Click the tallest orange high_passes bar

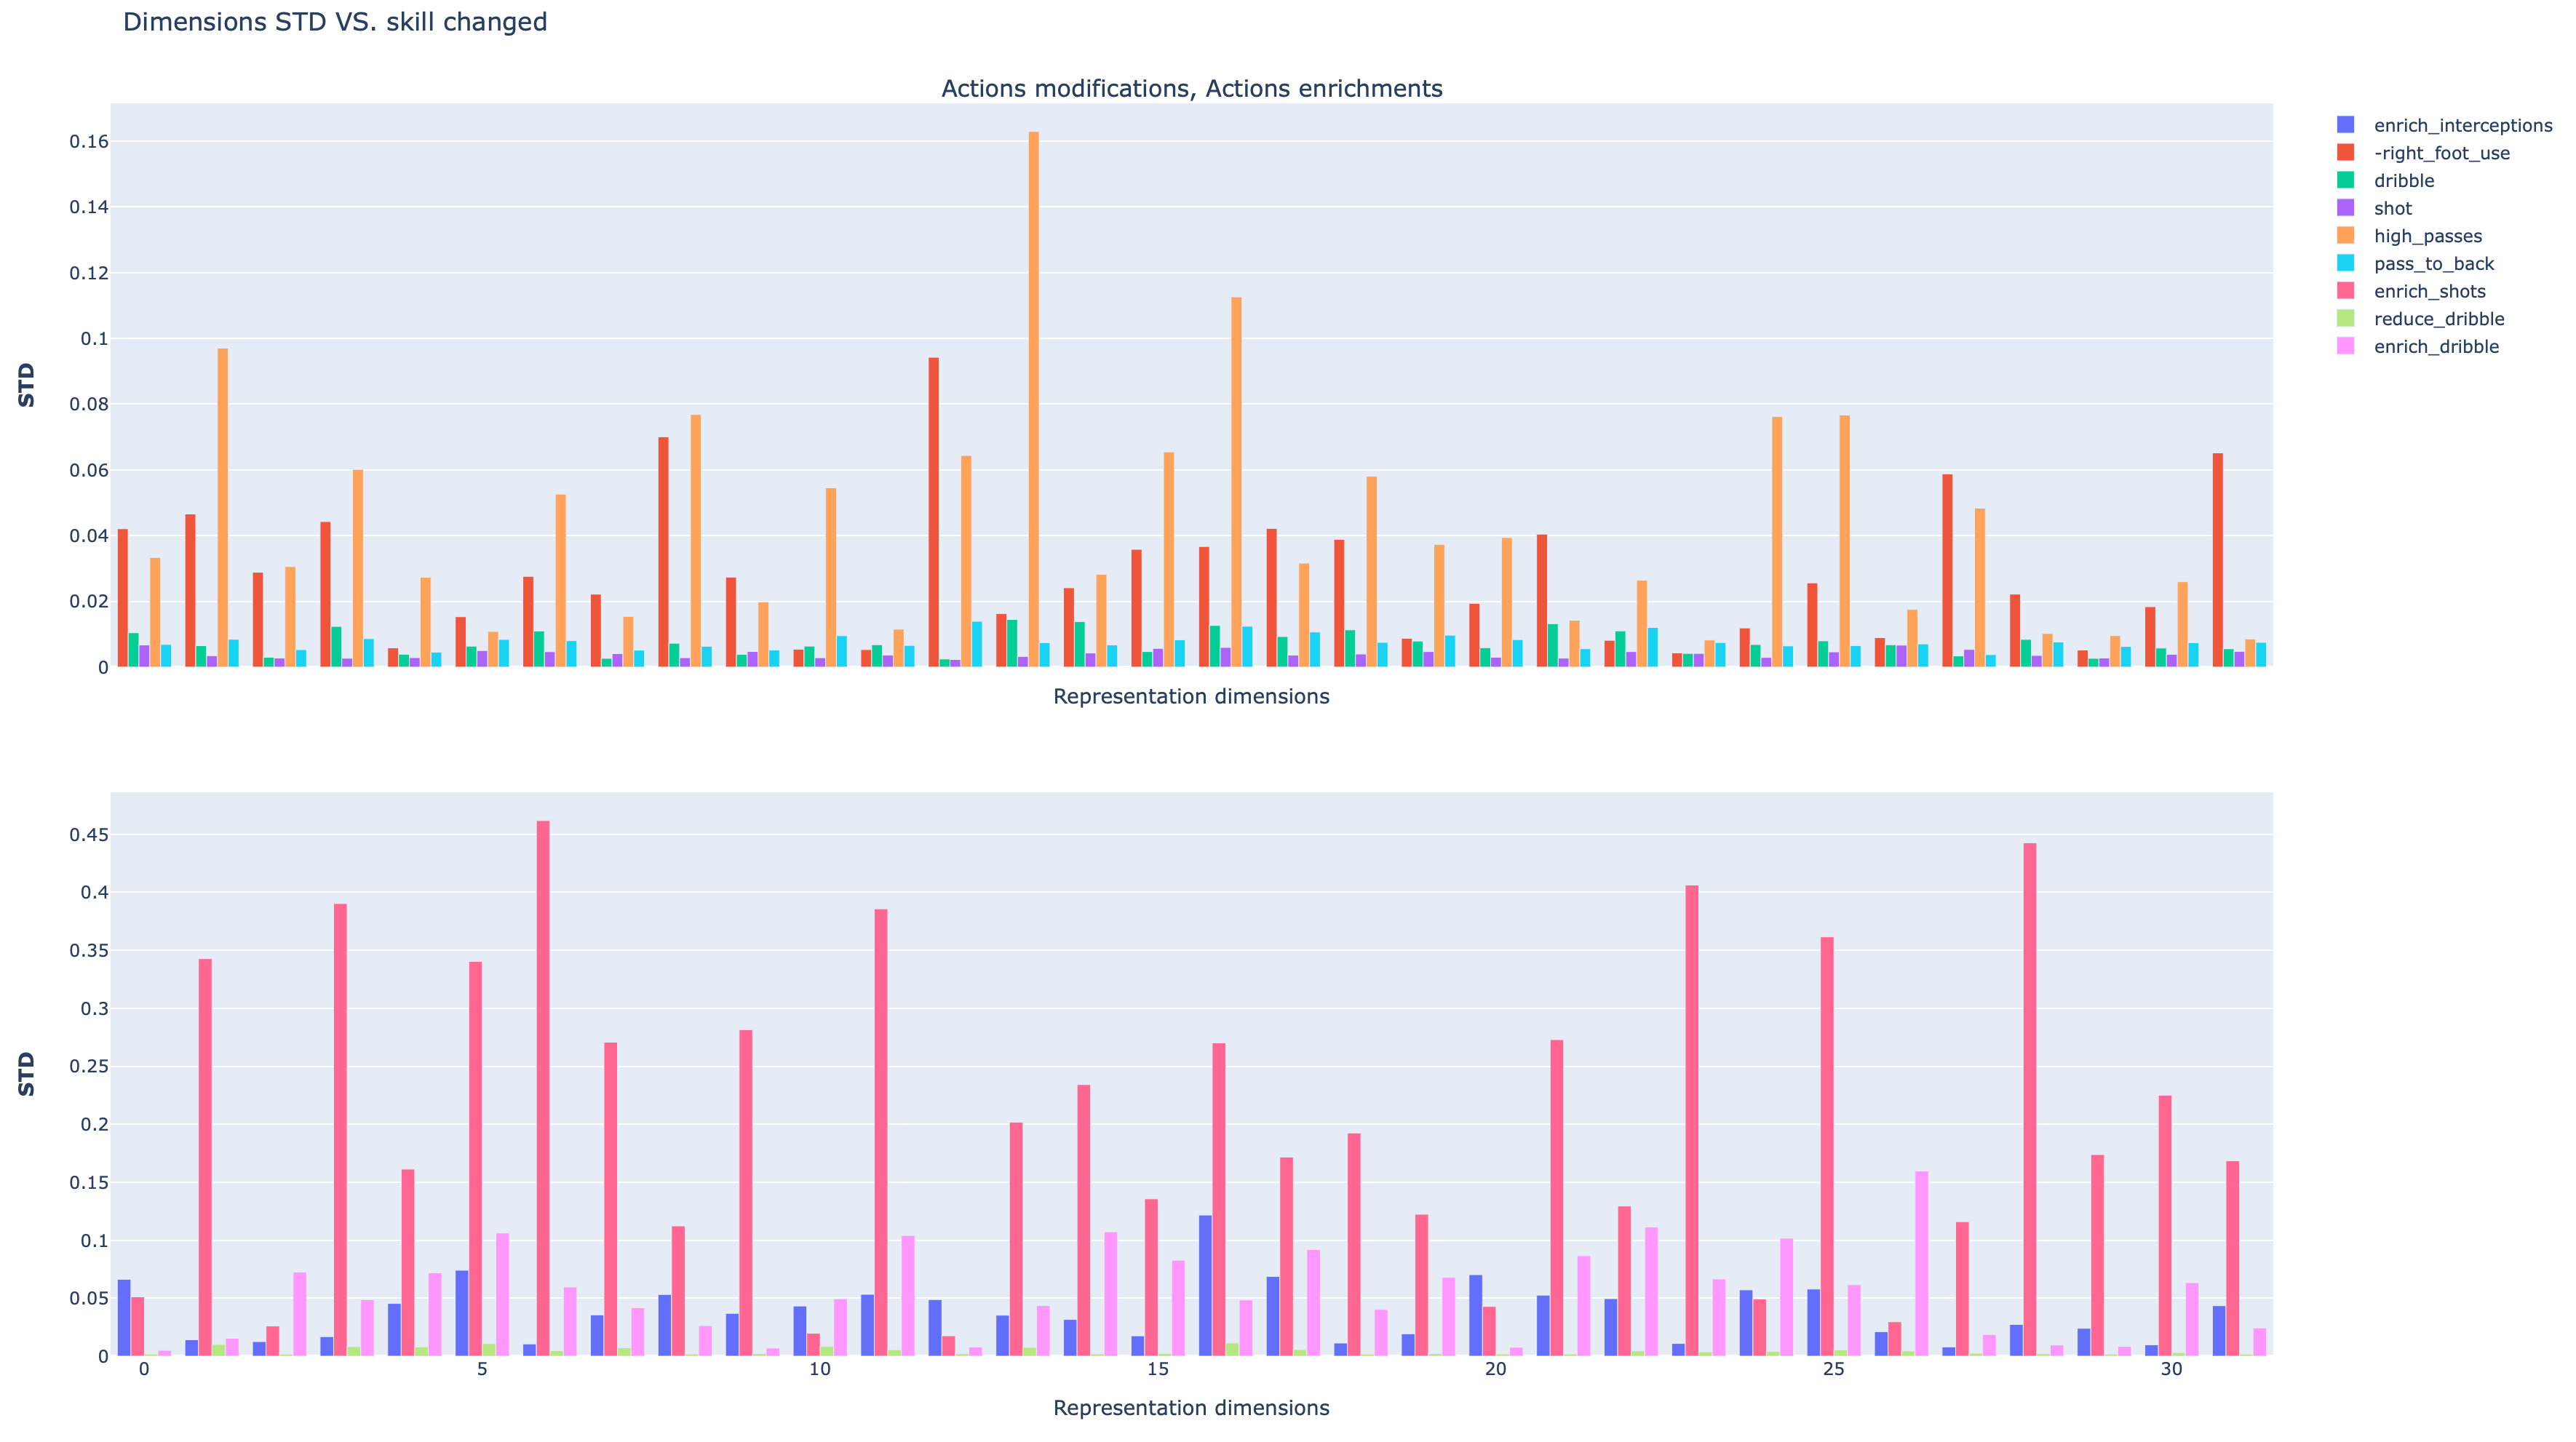click(1033, 400)
